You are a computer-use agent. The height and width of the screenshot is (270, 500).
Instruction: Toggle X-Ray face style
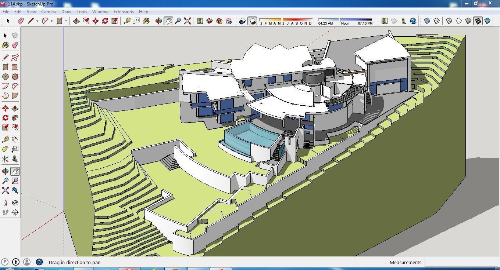tap(427, 21)
